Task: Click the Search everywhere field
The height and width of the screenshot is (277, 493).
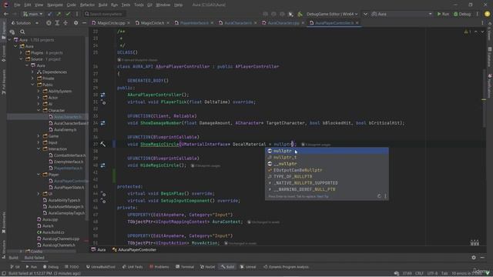Action: 105,14
